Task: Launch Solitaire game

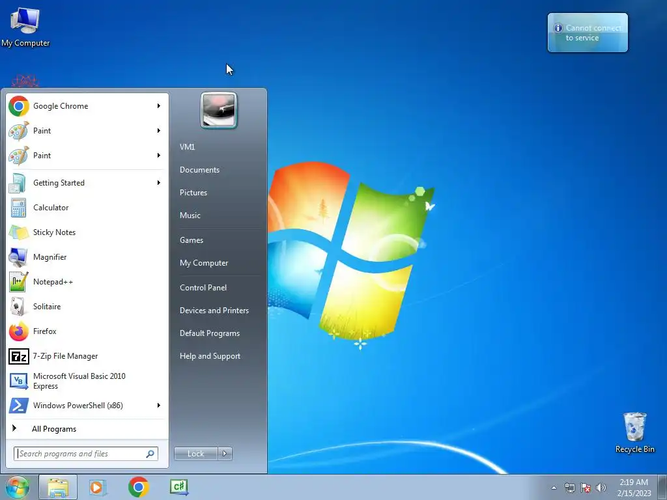Action: [x=87, y=307]
